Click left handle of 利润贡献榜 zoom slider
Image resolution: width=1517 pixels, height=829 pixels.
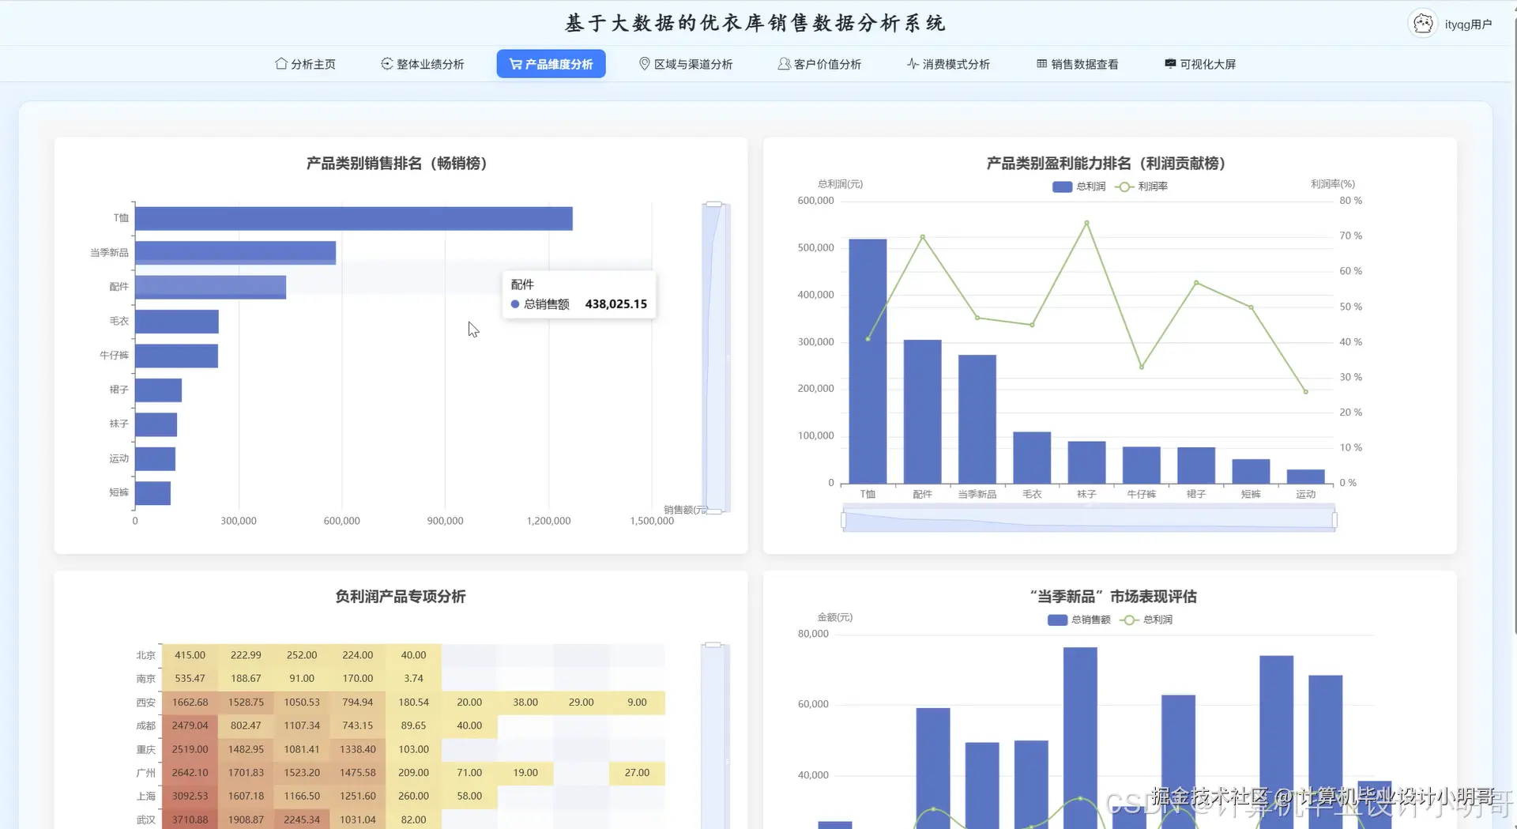pyautogui.click(x=844, y=520)
